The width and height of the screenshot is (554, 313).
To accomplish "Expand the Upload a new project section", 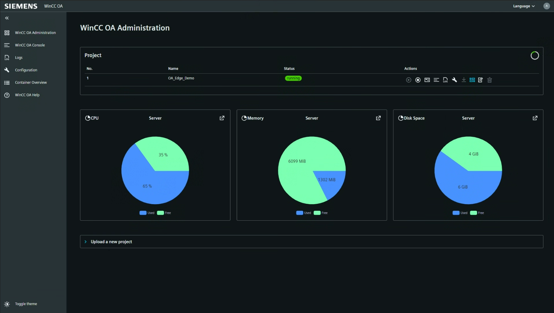I will pos(111,242).
